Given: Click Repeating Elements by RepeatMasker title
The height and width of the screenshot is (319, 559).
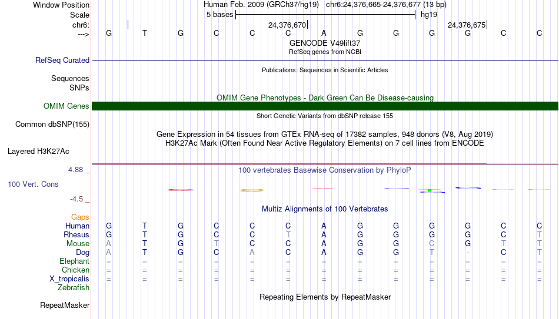Looking at the screenshot, I should 325,297.
